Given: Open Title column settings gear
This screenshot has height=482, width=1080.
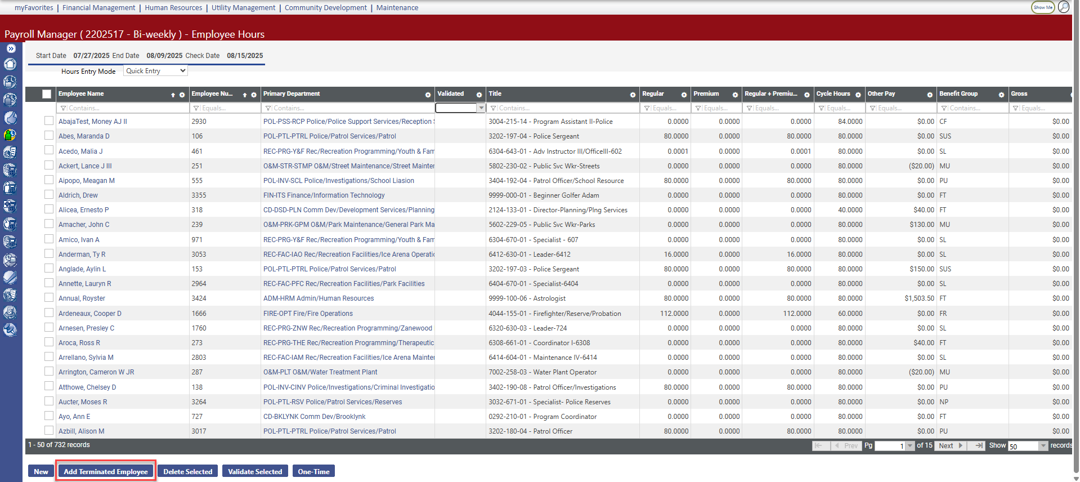Looking at the screenshot, I should [633, 95].
